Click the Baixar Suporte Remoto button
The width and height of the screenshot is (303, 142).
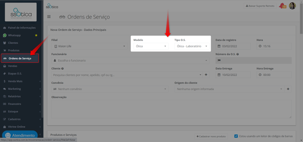pos(260,6)
